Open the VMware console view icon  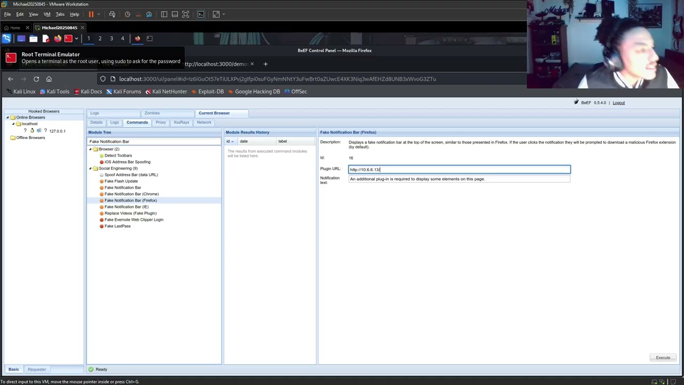click(x=201, y=14)
